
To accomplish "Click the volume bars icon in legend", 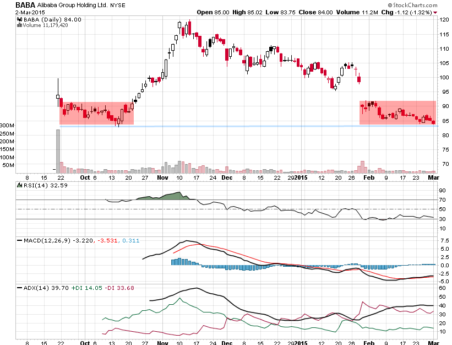I will pos(19,25).
